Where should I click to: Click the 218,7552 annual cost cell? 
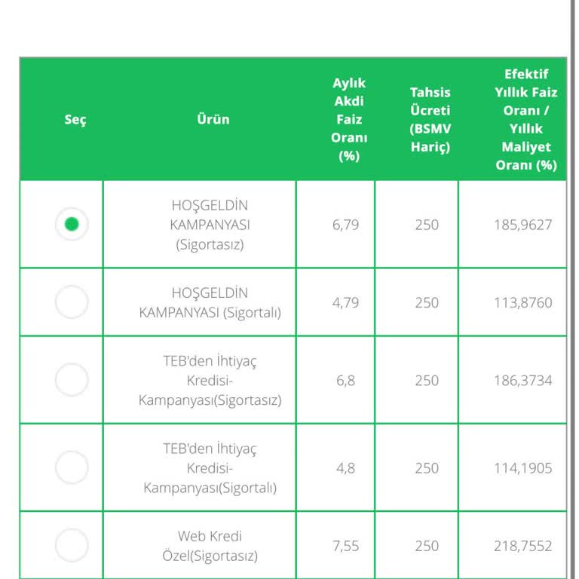point(523,546)
